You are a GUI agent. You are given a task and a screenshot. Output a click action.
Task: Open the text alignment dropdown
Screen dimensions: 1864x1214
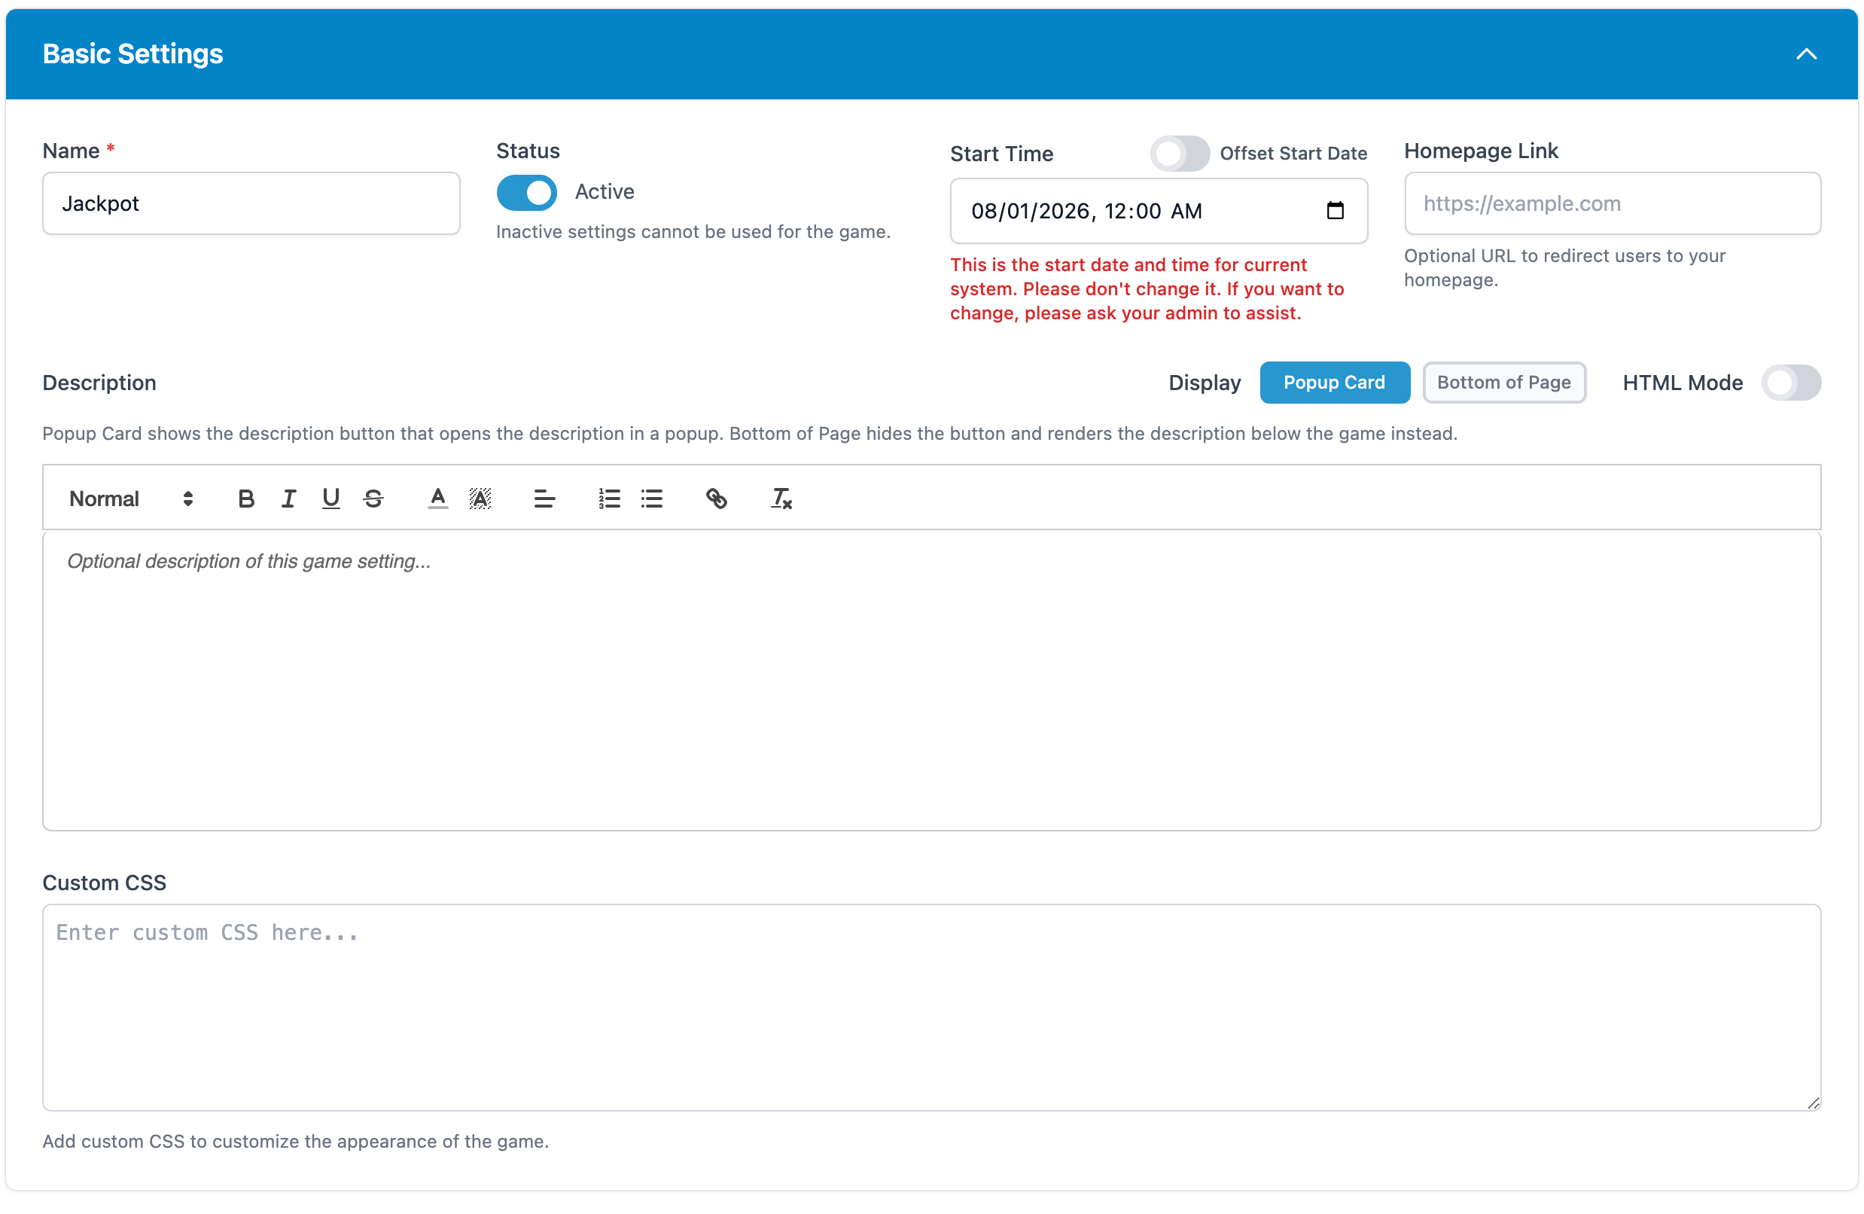pos(544,499)
